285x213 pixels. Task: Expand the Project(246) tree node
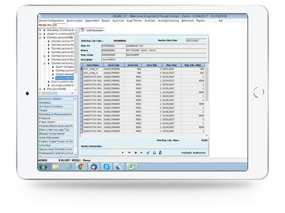pyautogui.click(x=40, y=89)
